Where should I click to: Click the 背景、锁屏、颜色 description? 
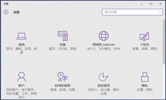(145, 49)
